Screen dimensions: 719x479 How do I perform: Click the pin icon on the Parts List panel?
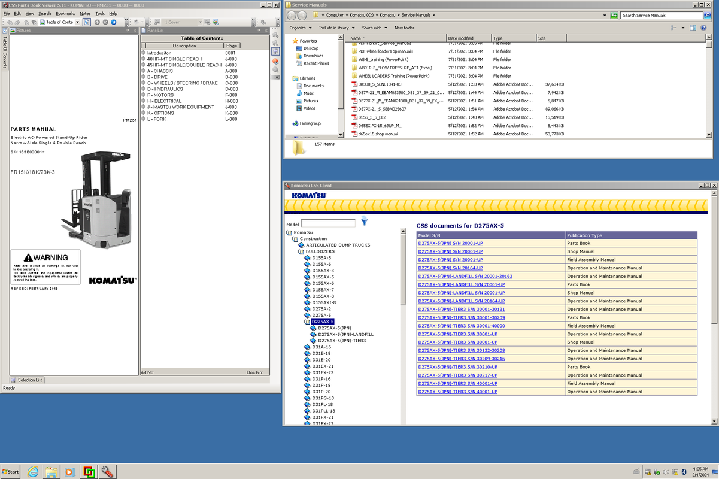[259, 30]
